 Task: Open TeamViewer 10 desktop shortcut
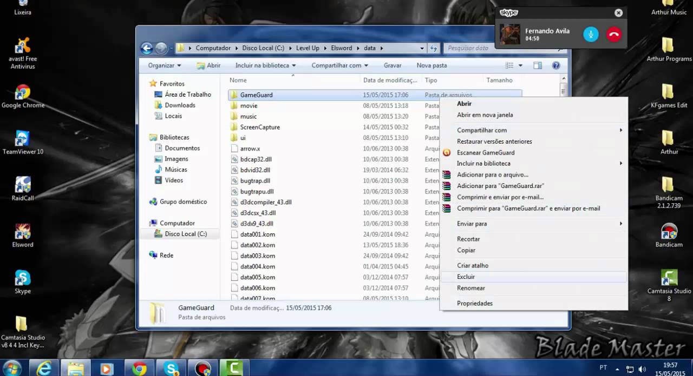tap(23, 143)
